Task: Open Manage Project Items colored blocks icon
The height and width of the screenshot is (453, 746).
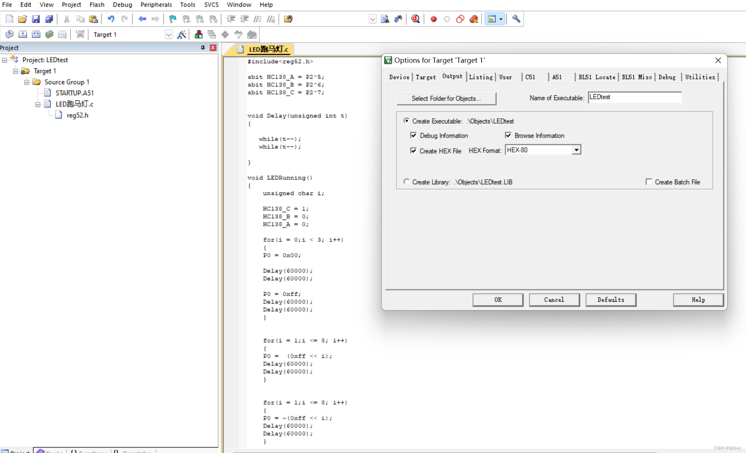Action: tap(198, 34)
